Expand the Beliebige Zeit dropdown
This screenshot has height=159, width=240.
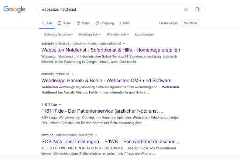90,35
